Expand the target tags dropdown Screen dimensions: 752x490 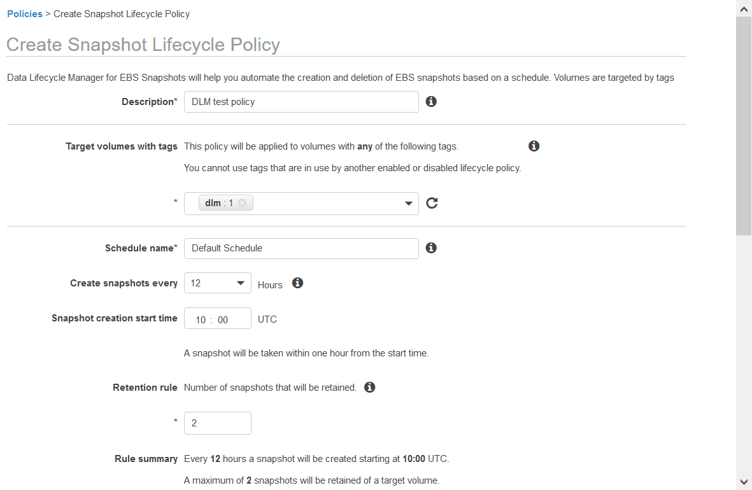point(409,203)
